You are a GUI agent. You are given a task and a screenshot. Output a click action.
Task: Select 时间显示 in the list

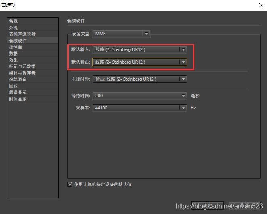click(x=33, y=99)
